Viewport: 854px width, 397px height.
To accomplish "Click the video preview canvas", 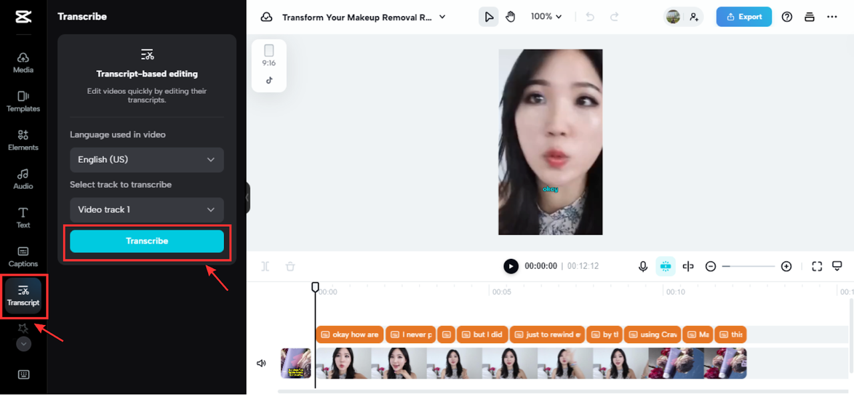I will click(550, 142).
